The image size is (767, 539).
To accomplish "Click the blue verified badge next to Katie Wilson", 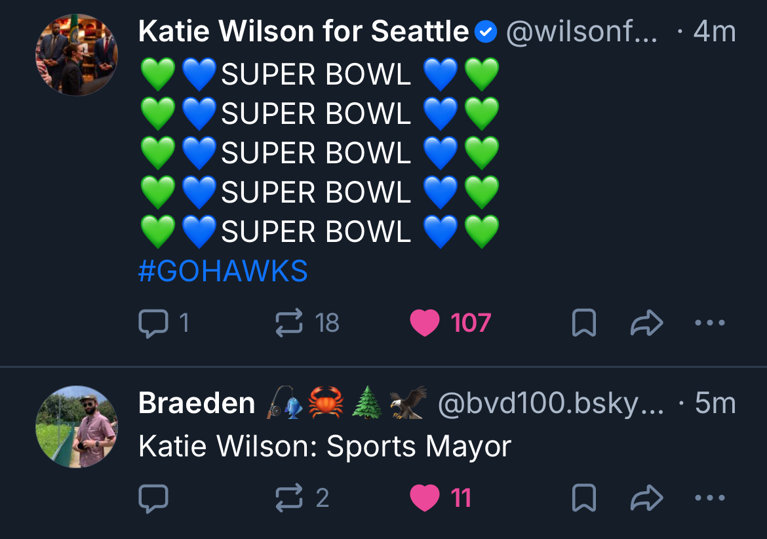I will pyautogui.click(x=486, y=31).
